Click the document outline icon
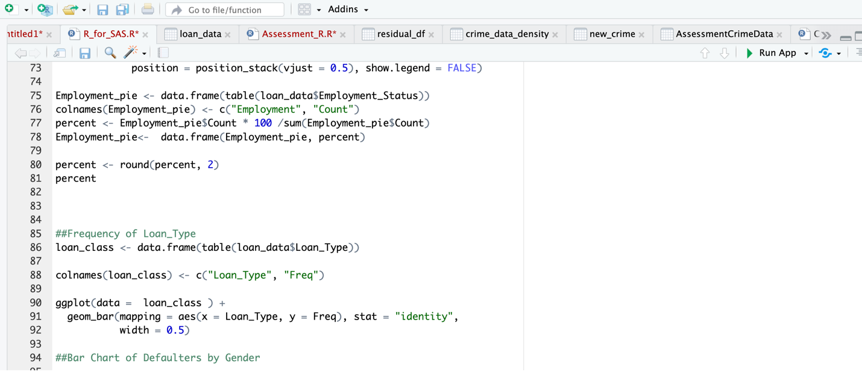 click(x=858, y=53)
